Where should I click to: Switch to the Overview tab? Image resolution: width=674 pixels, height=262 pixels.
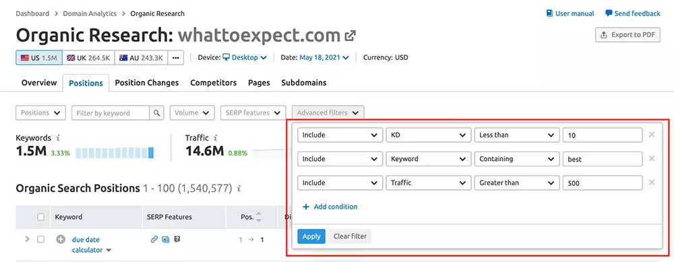click(39, 83)
